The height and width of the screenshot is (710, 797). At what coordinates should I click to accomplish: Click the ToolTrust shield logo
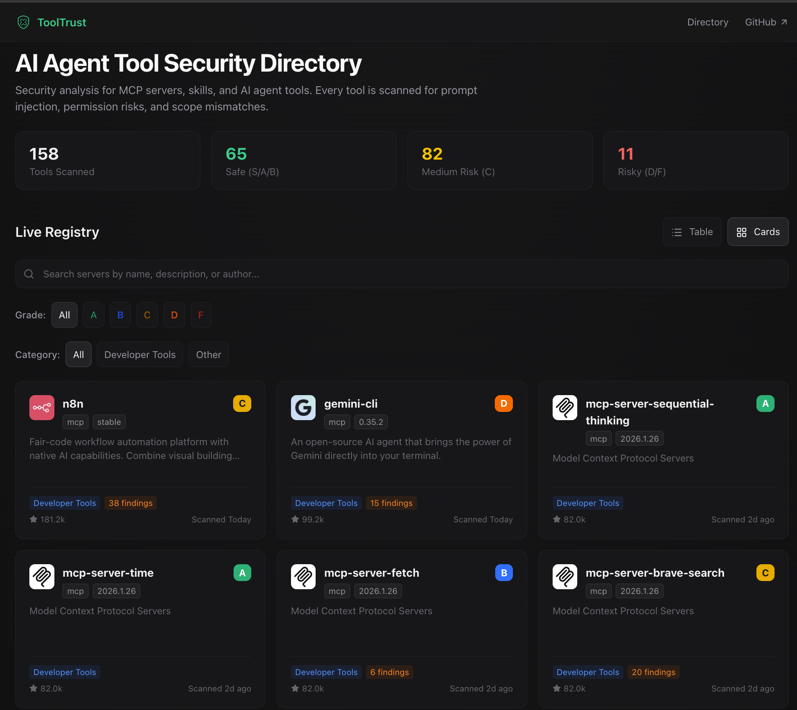tap(23, 22)
